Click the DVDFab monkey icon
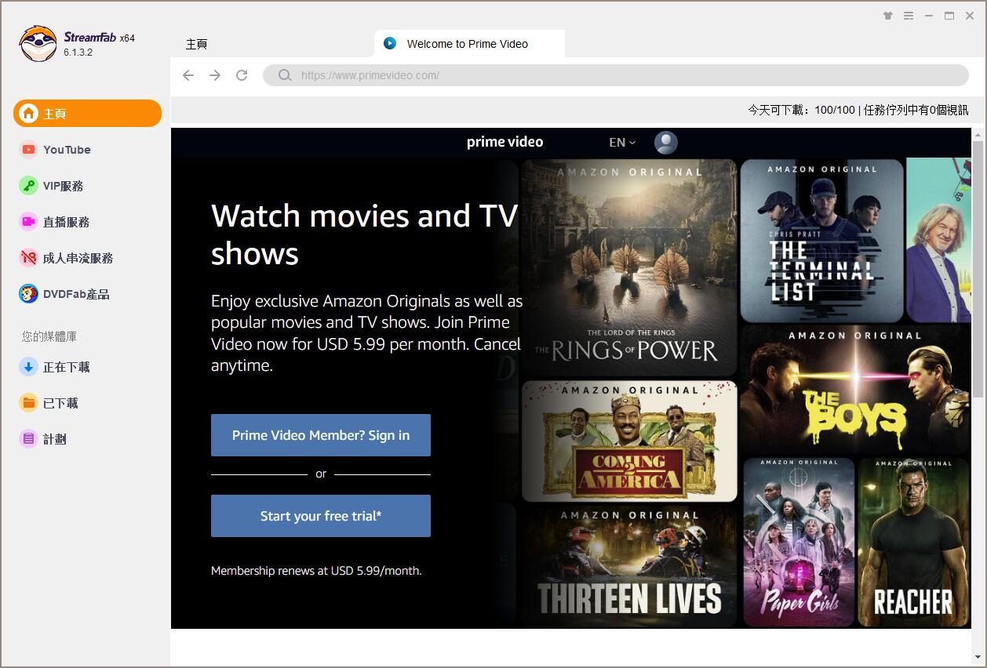 pos(29,294)
